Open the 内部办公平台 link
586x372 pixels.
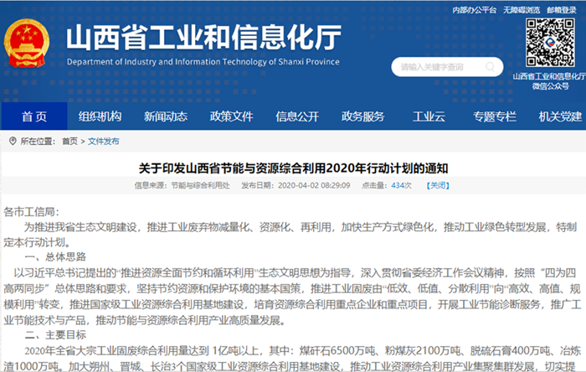click(x=475, y=10)
